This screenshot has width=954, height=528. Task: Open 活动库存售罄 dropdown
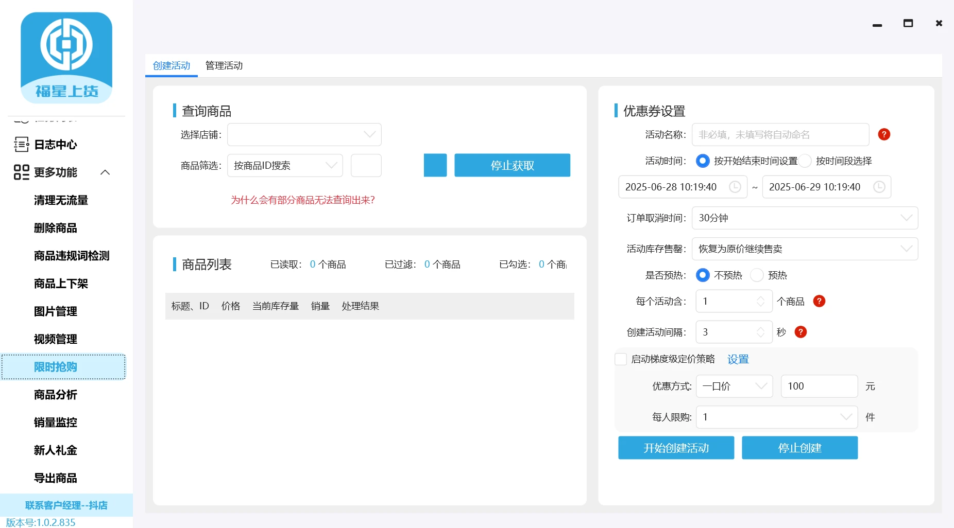[x=805, y=249]
